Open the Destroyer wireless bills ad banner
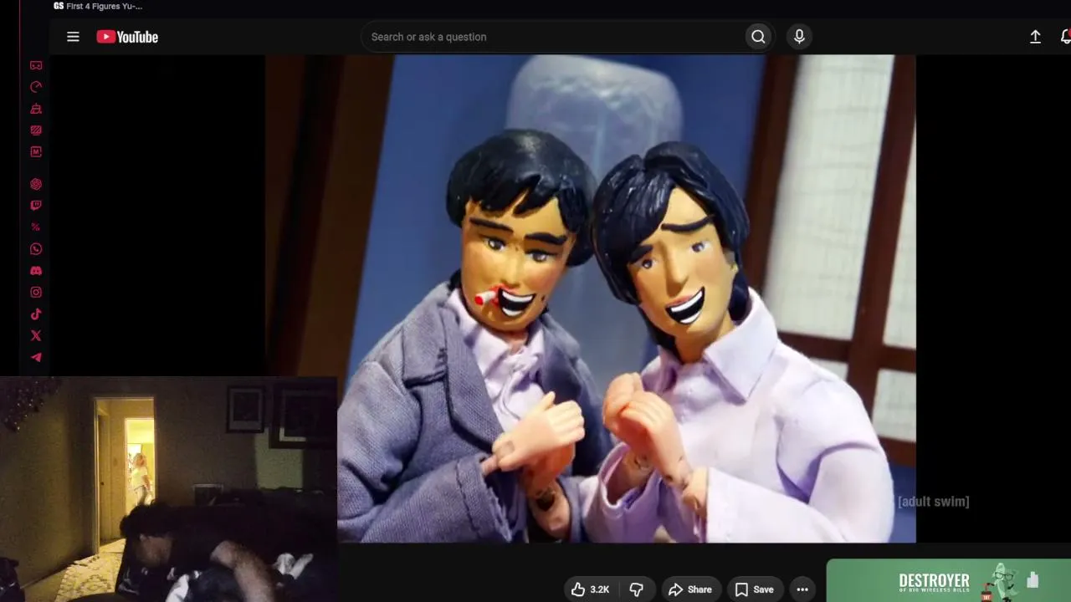1071x602 pixels. tap(949, 581)
